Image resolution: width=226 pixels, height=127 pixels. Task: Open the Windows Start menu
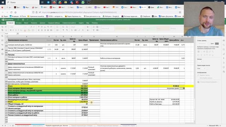[x=2, y=2]
